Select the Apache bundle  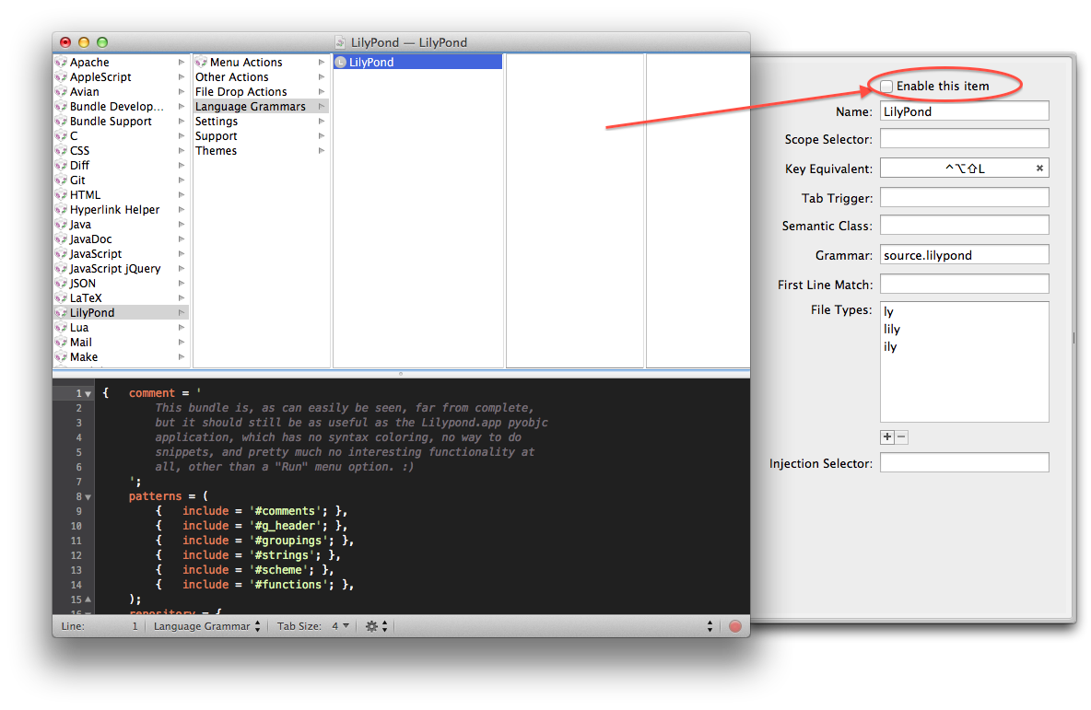tap(121, 62)
